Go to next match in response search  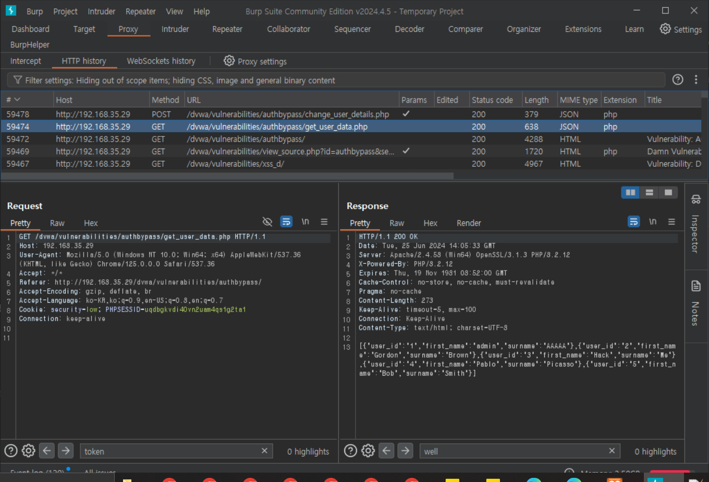pyautogui.click(x=405, y=451)
